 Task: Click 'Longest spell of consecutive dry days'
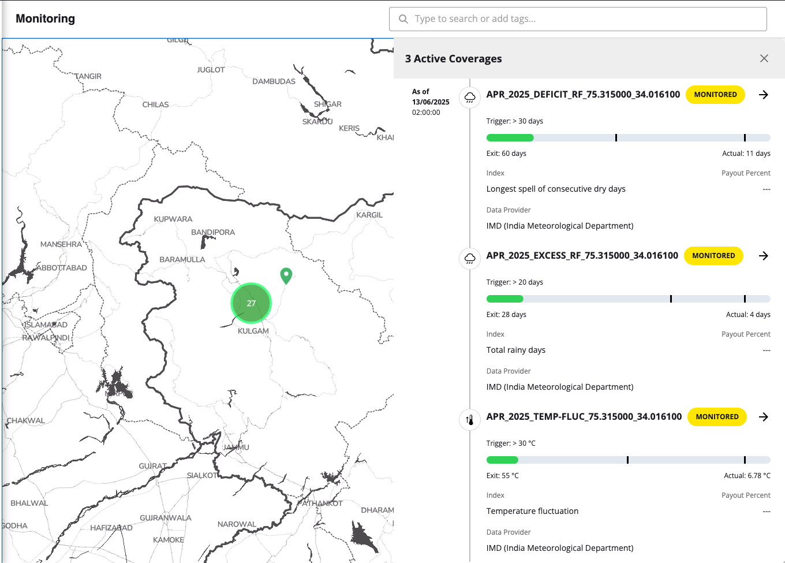556,189
